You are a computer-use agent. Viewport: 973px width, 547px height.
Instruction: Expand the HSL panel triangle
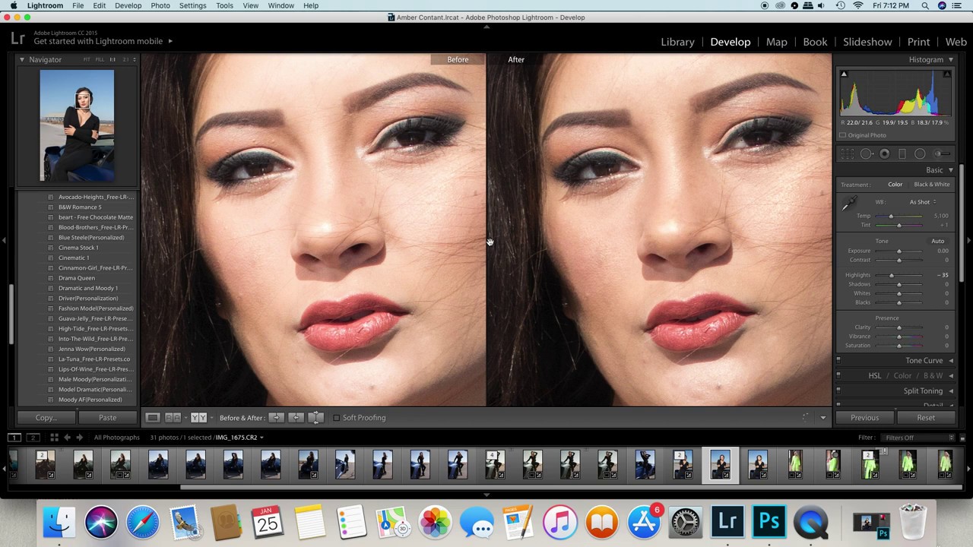click(x=951, y=375)
